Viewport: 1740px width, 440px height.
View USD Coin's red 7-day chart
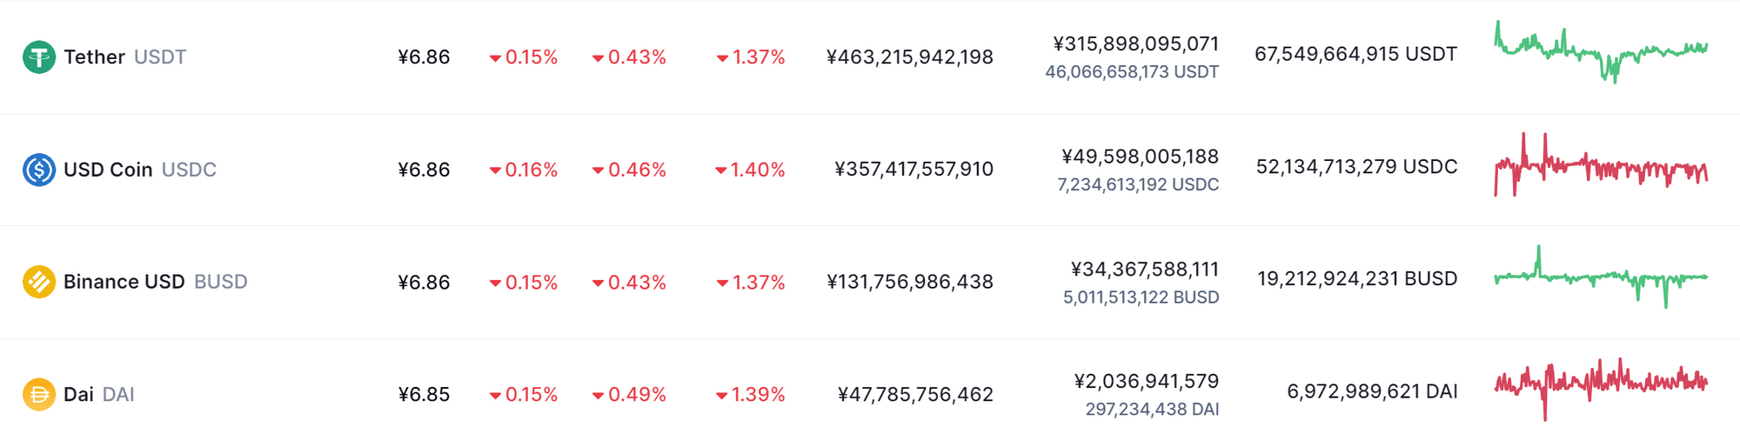coord(1601,165)
